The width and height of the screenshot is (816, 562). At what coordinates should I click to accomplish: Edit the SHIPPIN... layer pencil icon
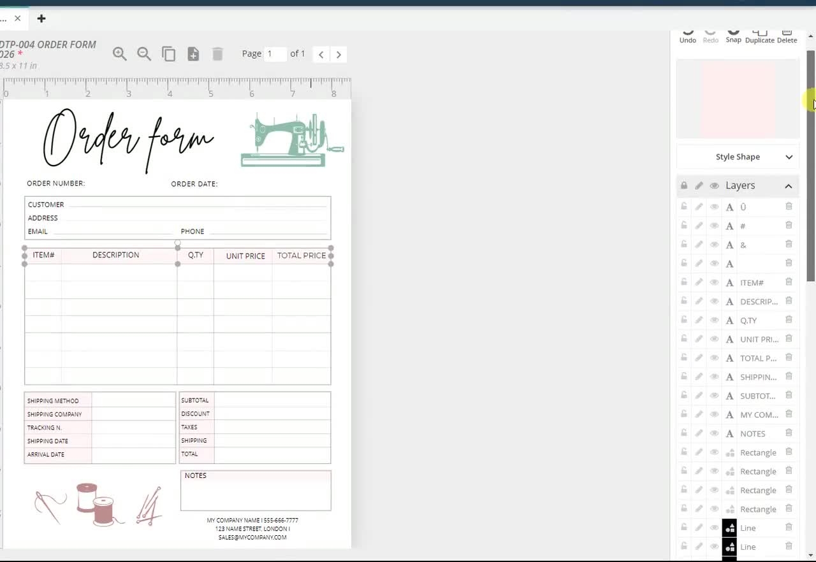[x=699, y=377]
